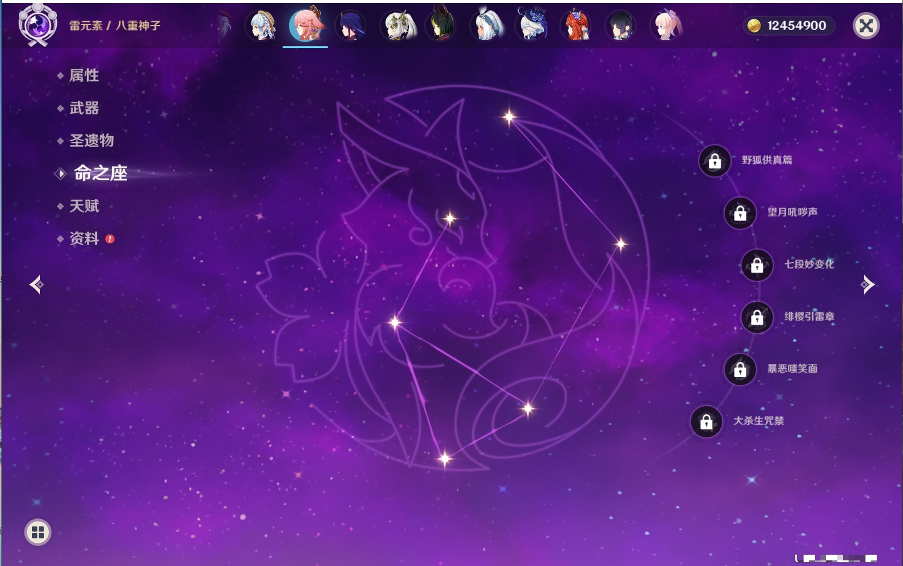
Task: Select the white-haired avatar with blue headband
Action: tap(487, 26)
